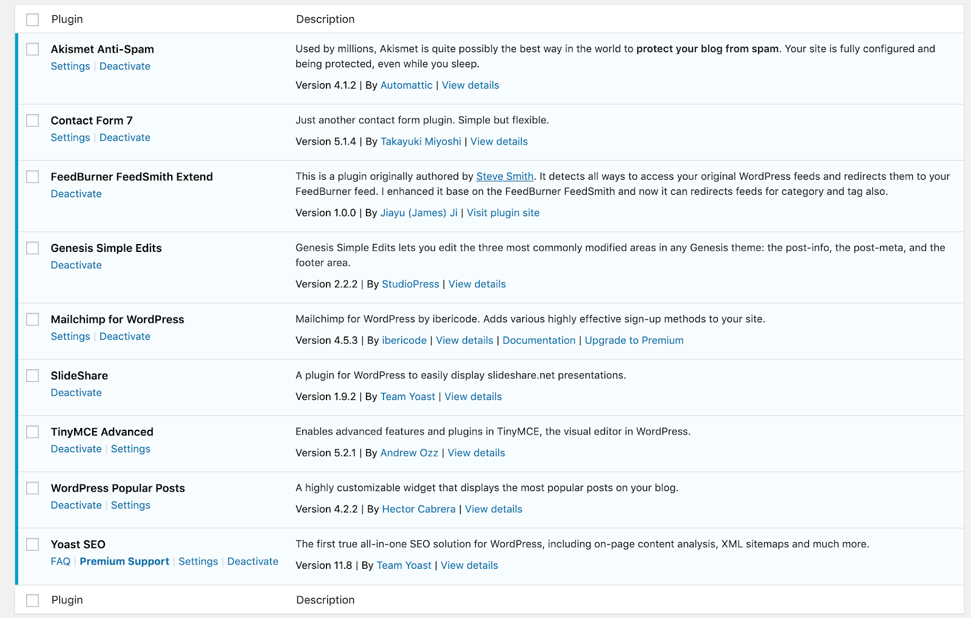Deactivate Mailchimp for WordPress
Image resolution: width=971 pixels, height=618 pixels.
[125, 336]
